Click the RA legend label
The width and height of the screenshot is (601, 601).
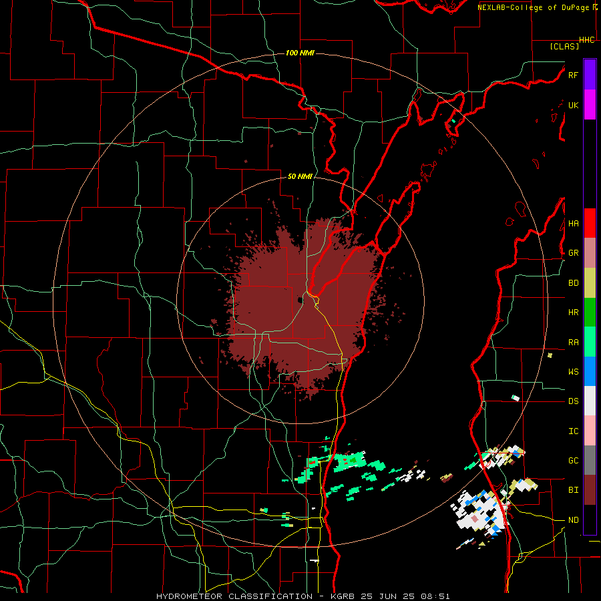pos(573,343)
